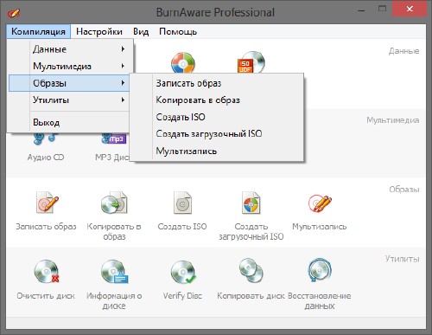The height and width of the screenshot is (335, 432).
Task: Click the Мультимедиа section heading on the right
Action: [392, 120]
